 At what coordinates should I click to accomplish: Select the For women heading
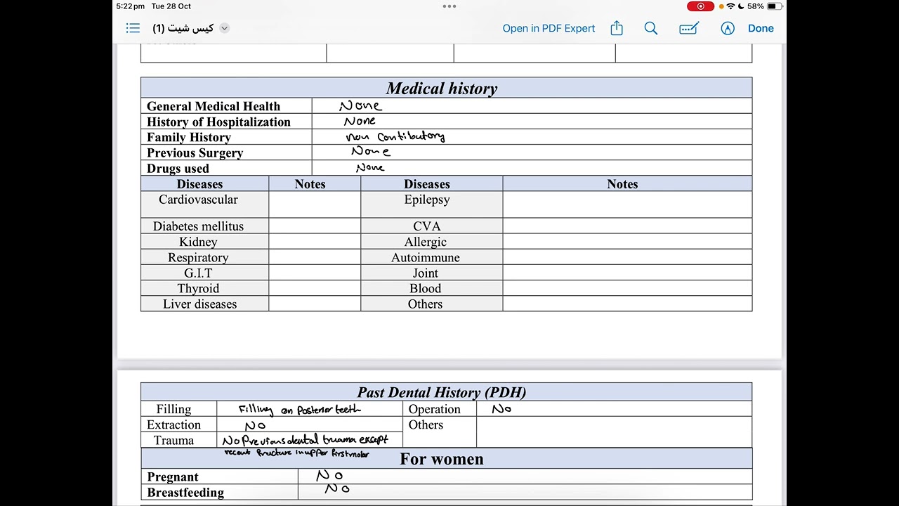[442, 459]
